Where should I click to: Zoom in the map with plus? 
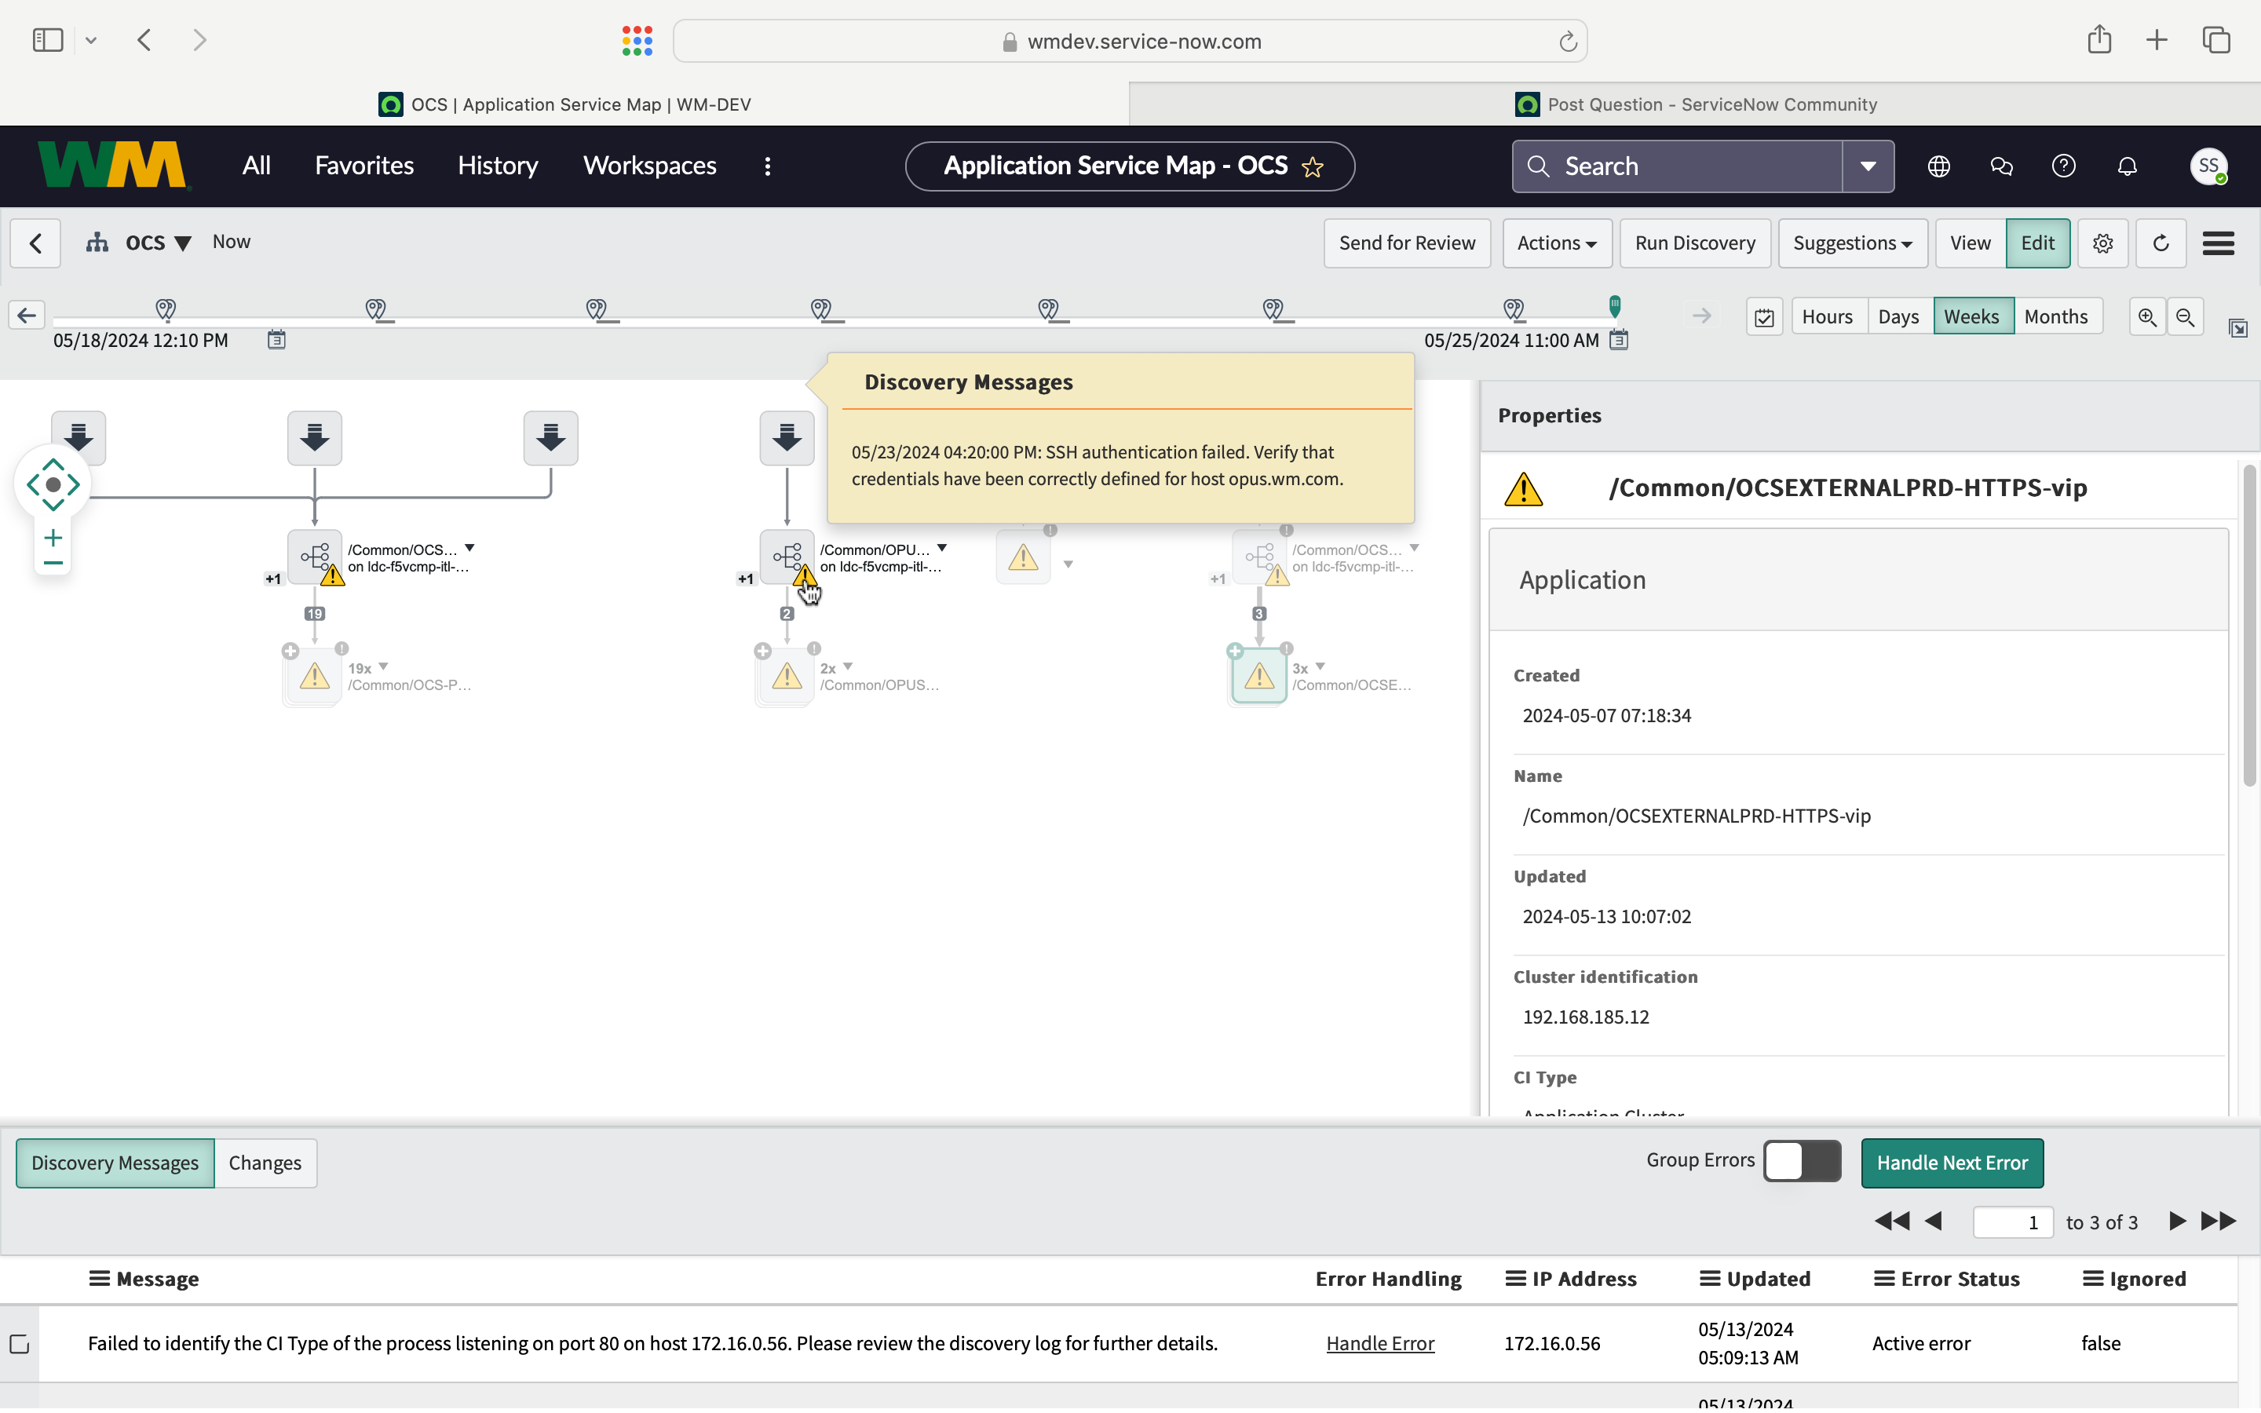pyautogui.click(x=53, y=538)
